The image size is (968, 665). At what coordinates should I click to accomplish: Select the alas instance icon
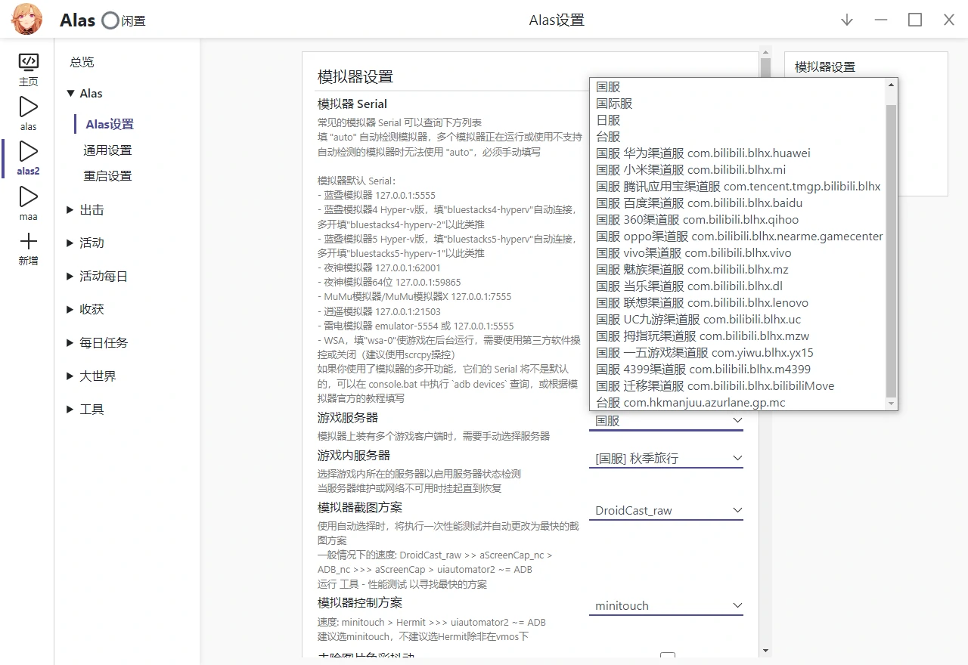coord(28,107)
